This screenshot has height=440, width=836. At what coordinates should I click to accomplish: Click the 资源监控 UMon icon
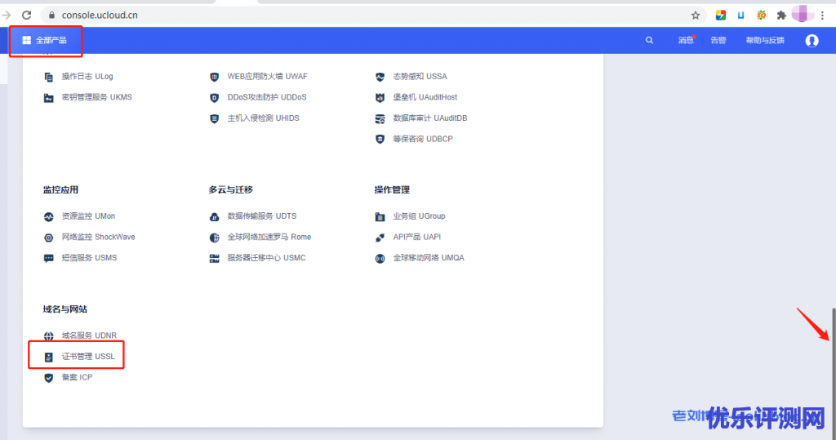click(48, 216)
